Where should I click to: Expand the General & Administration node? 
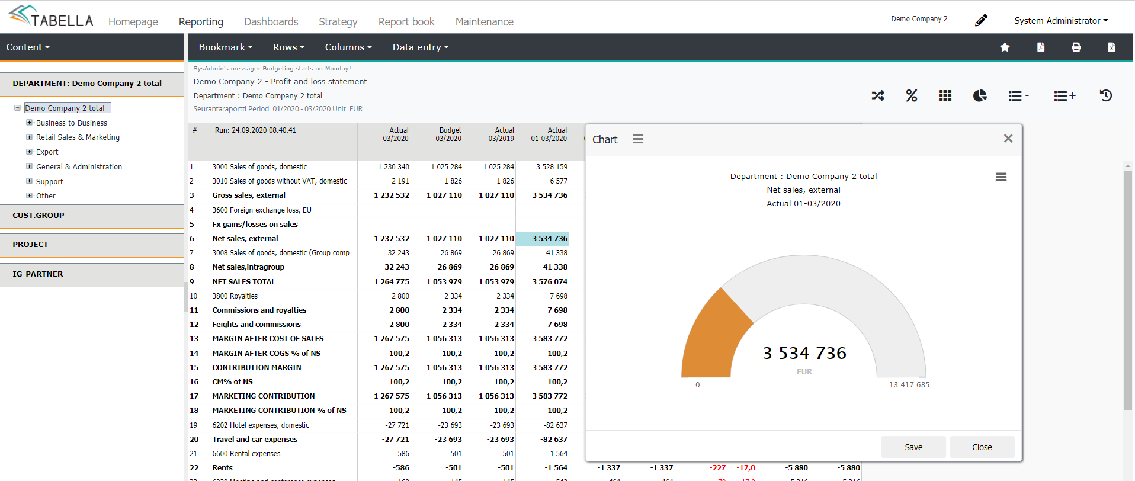29,166
